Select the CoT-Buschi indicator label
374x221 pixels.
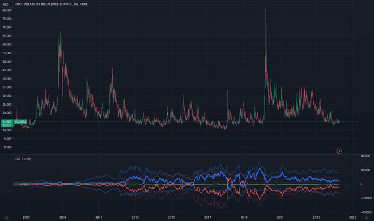click(x=23, y=159)
